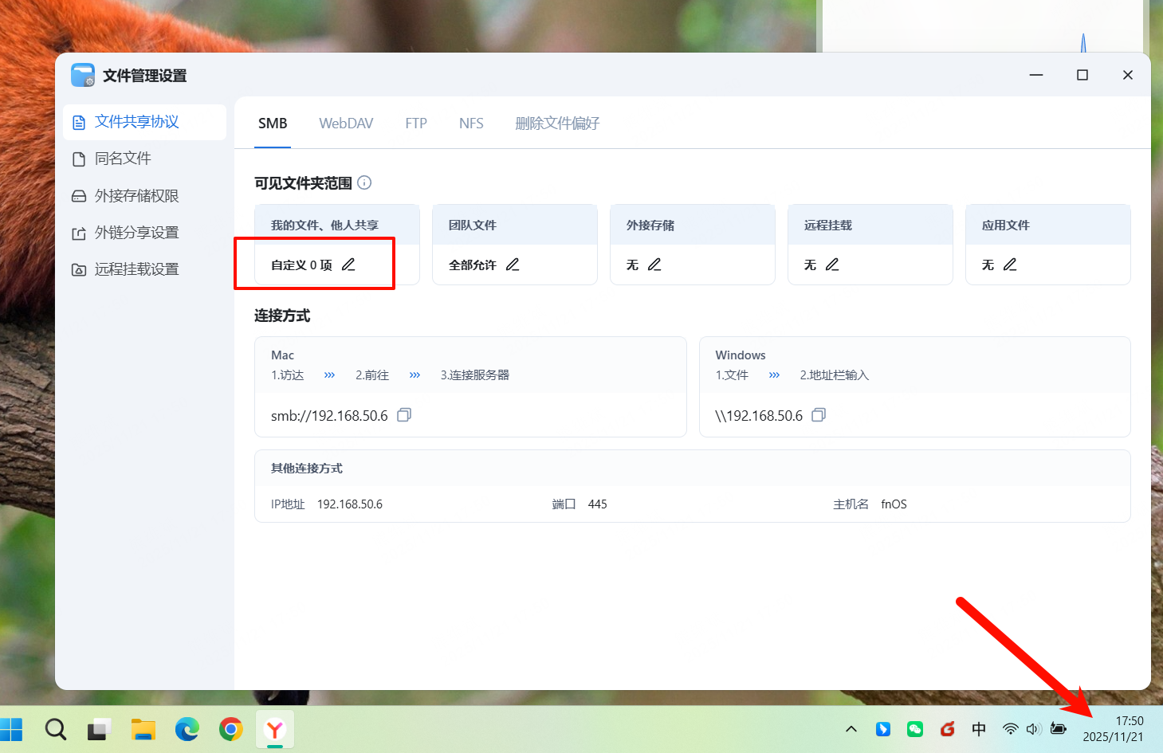Screen dimensions: 1163x753
Task: Click the 全部允许 text under 团队文件
Action: pos(473,265)
